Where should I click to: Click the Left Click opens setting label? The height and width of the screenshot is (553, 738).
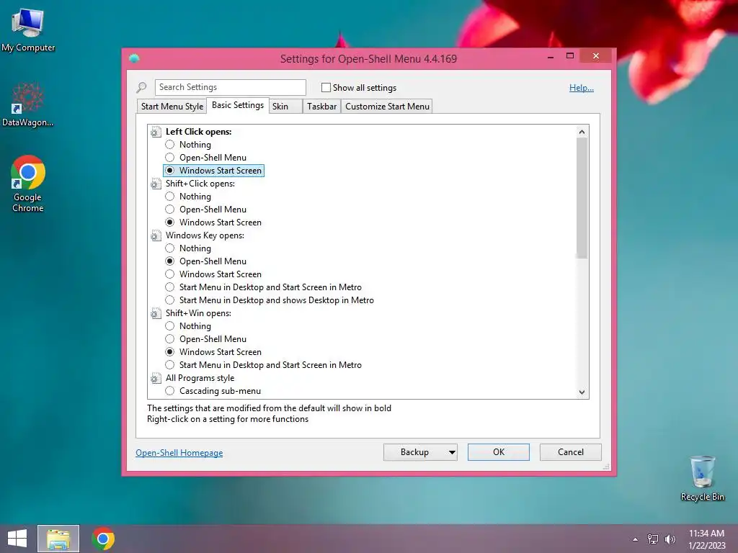[x=199, y=132]
